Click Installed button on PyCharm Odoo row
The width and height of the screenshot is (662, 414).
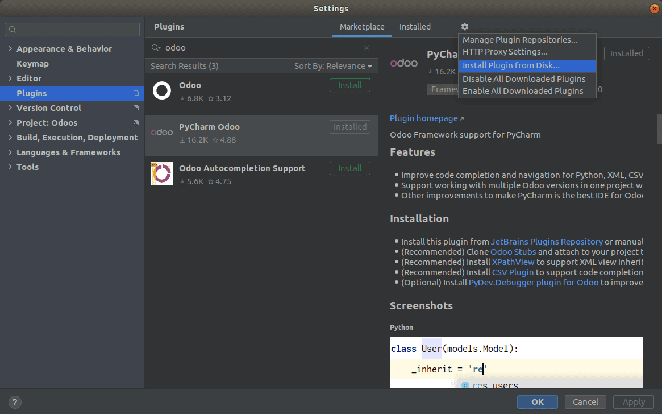pyautogui.click(x=349, y=127)
